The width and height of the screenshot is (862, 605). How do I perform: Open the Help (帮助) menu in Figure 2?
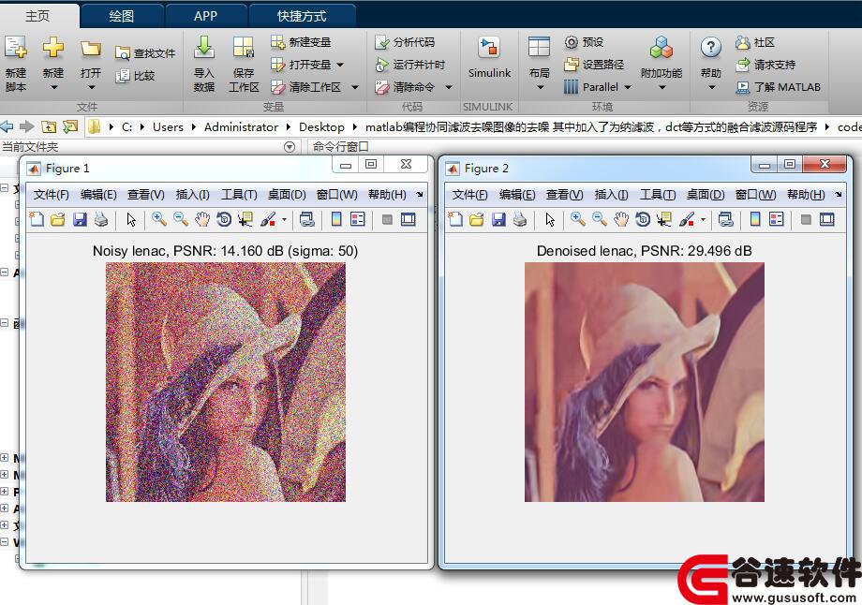[806, 195]
